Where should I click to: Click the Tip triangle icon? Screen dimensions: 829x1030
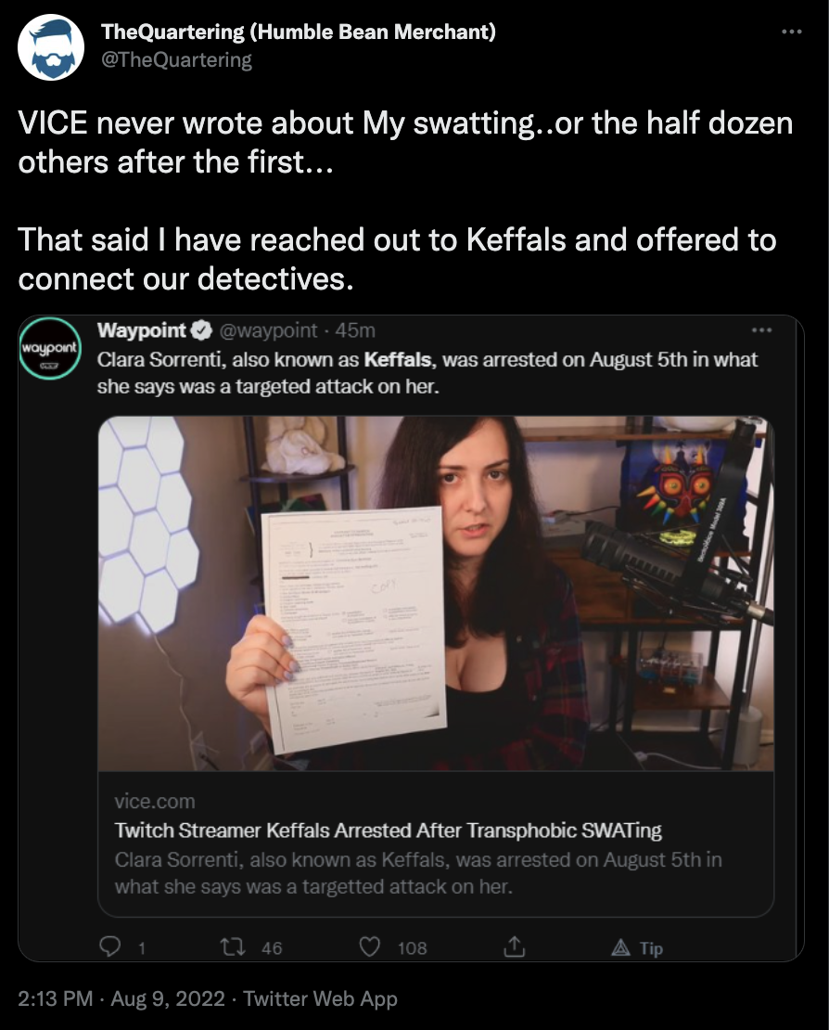point(620,947)
